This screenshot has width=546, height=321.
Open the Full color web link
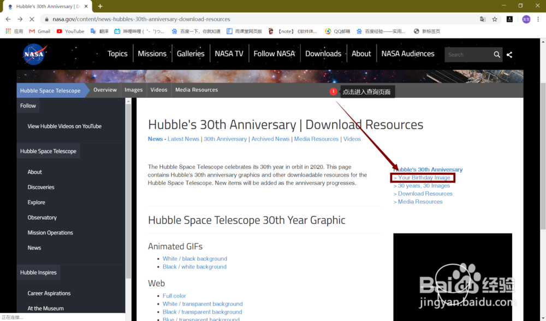174,296
